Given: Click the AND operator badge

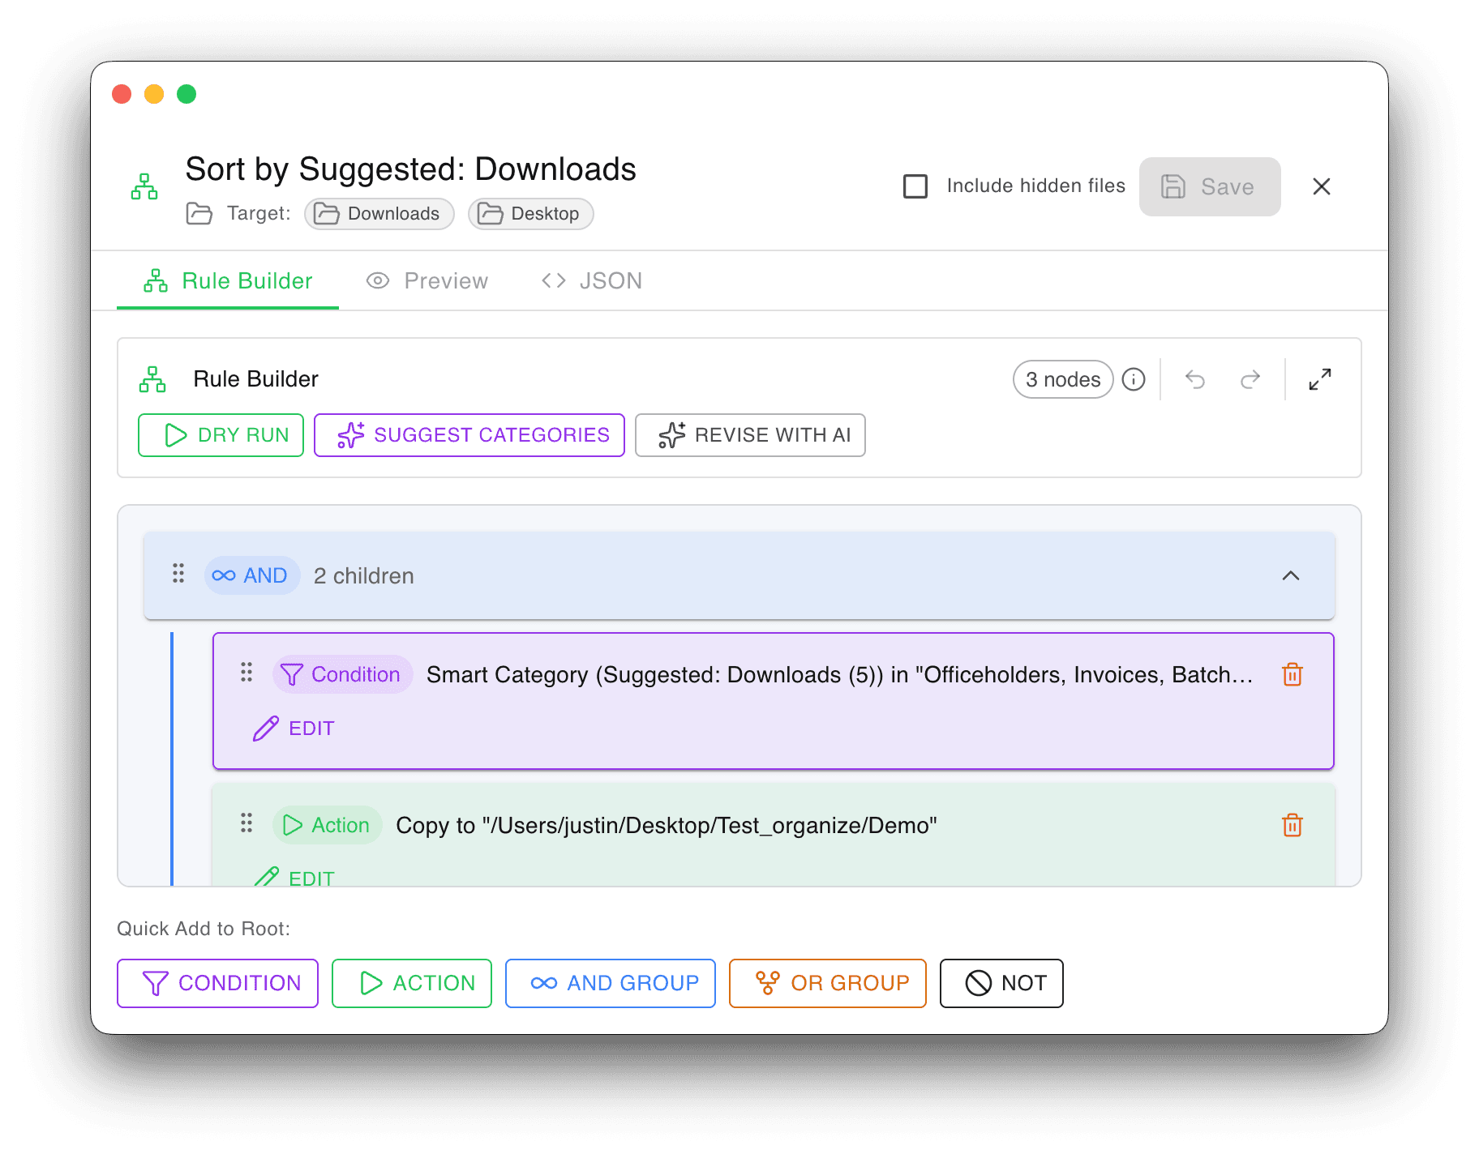Looking at the screenshot, I should (x=251, y=575).
